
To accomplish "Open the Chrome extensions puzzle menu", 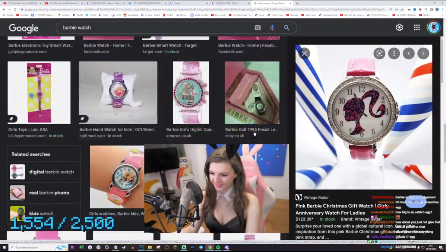I will point(420,9).
